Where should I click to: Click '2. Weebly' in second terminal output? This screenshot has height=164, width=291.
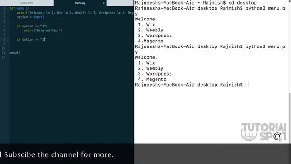pyautogui.click(x=151, y=68)
